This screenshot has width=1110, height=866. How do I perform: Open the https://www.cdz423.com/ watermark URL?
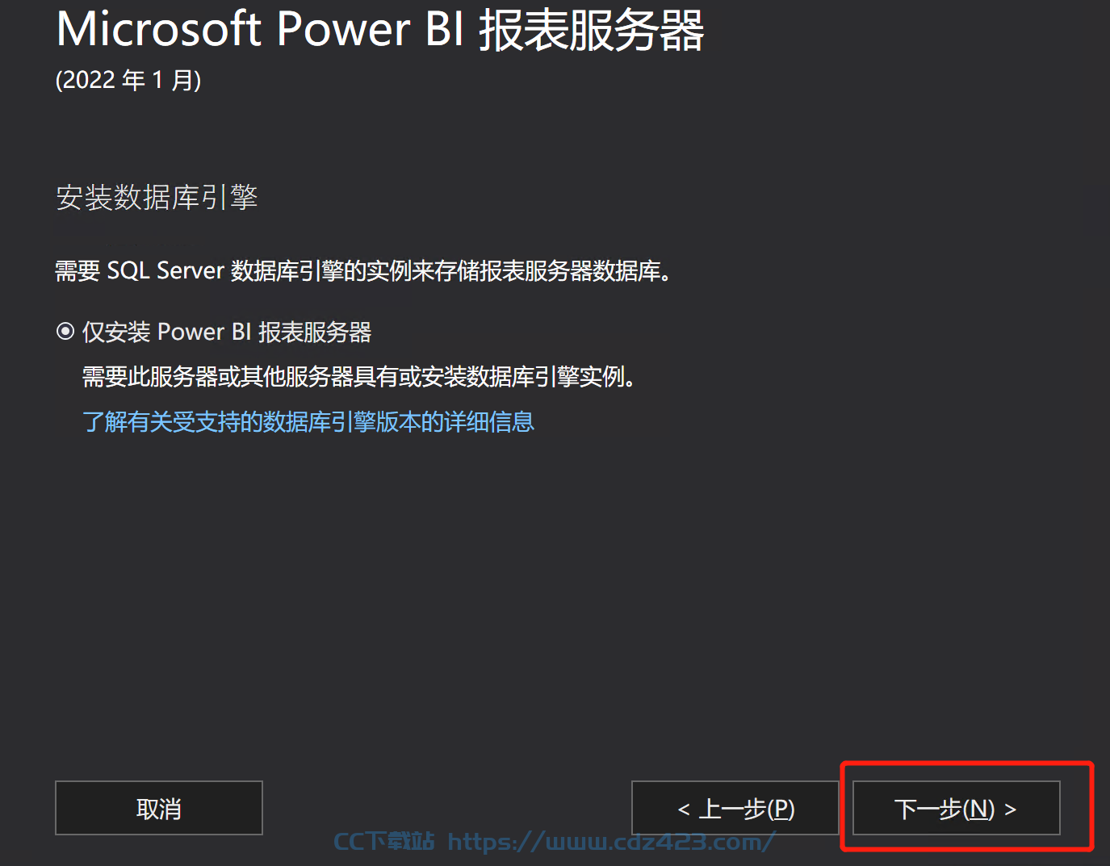[612, 842]
